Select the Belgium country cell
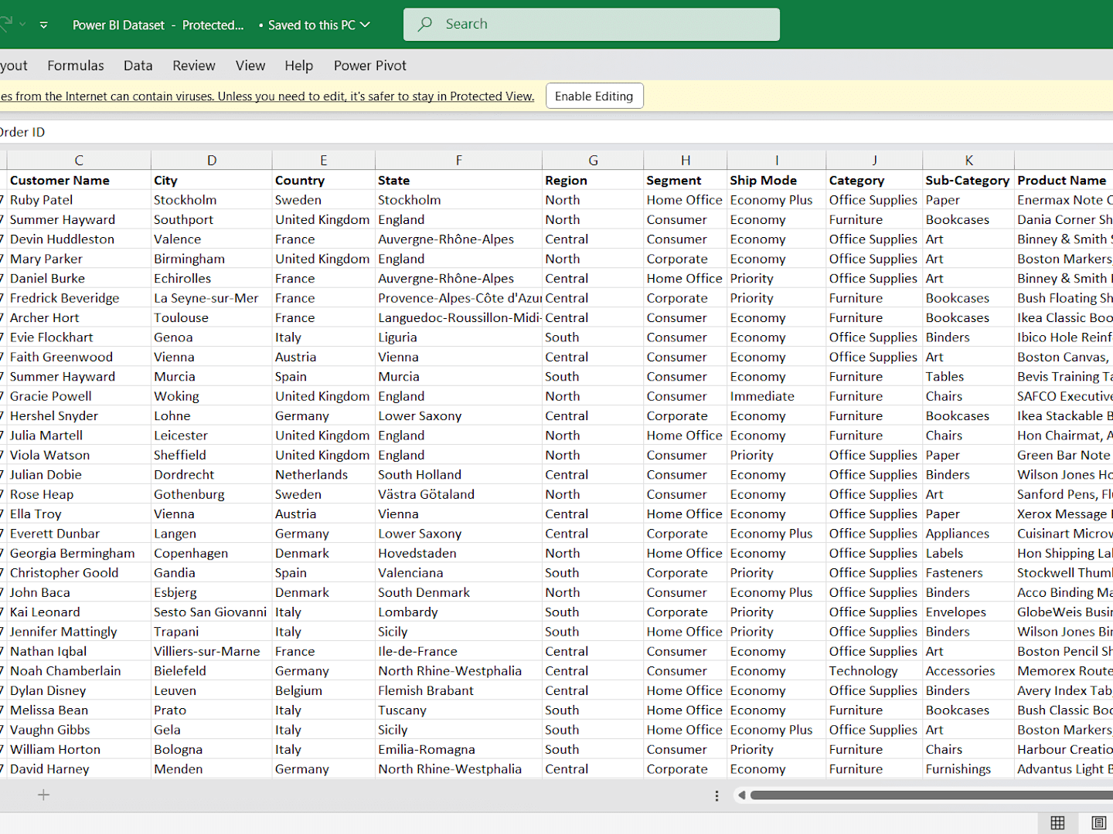 324,690
